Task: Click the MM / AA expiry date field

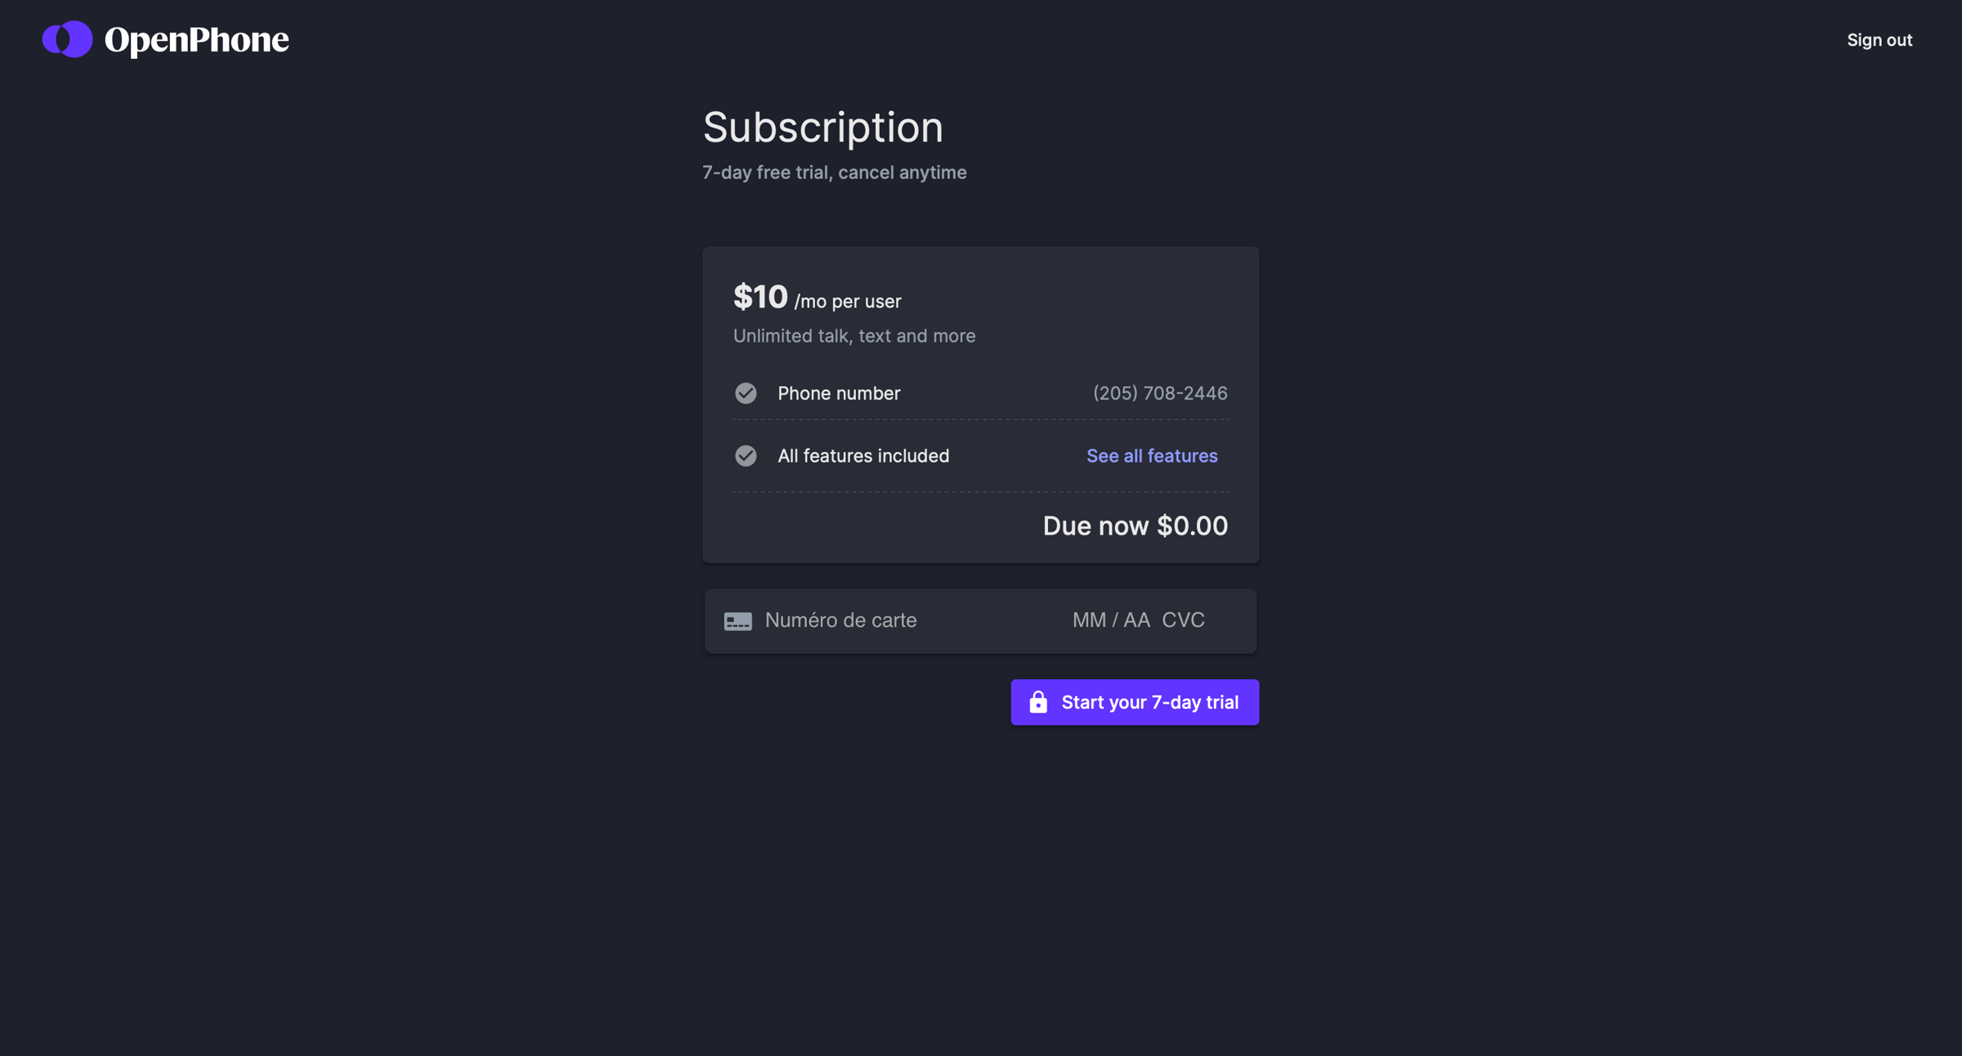Action: tap(1111, 620)
